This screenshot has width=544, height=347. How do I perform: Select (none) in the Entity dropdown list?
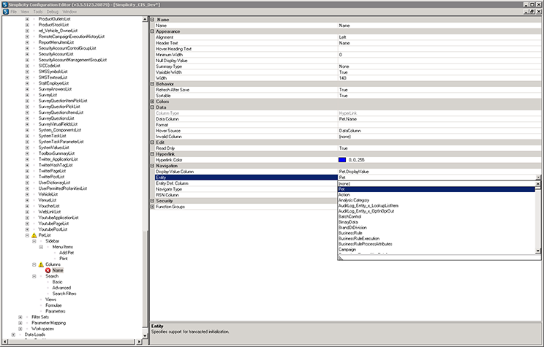[x=436, y=183]
